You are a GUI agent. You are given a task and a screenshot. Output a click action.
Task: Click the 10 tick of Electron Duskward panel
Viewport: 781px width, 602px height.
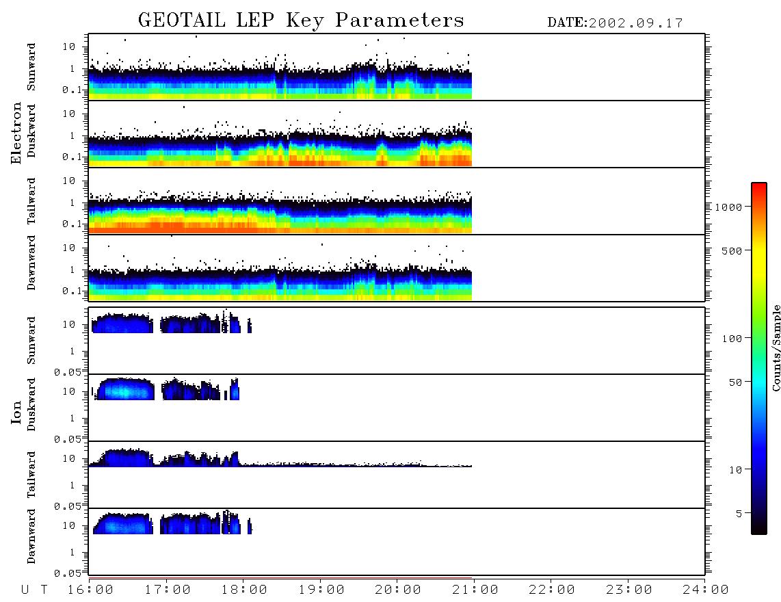69,114
